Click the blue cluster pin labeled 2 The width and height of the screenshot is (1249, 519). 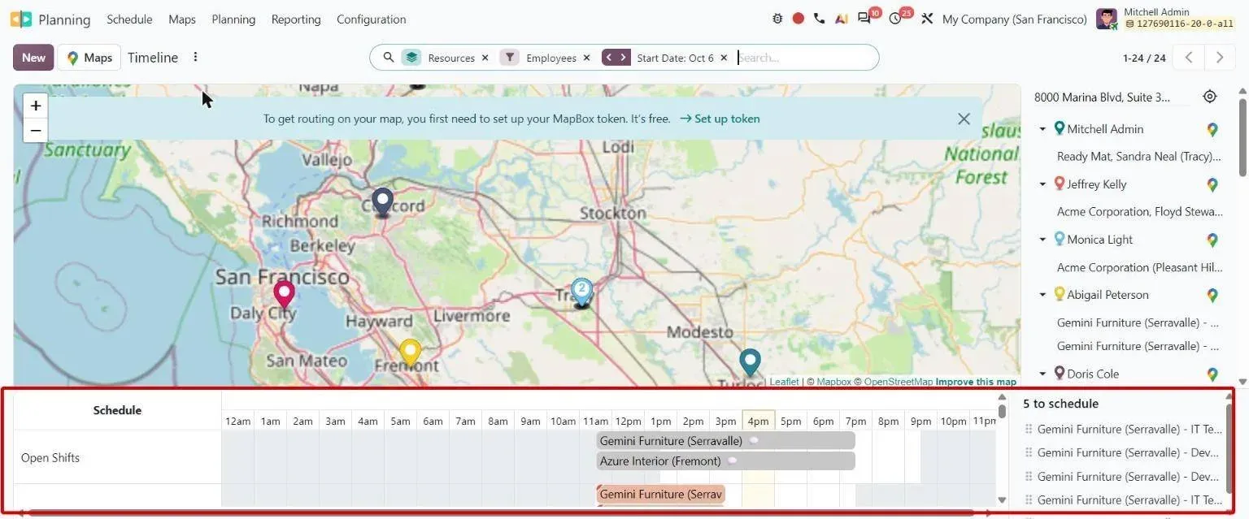581,291
